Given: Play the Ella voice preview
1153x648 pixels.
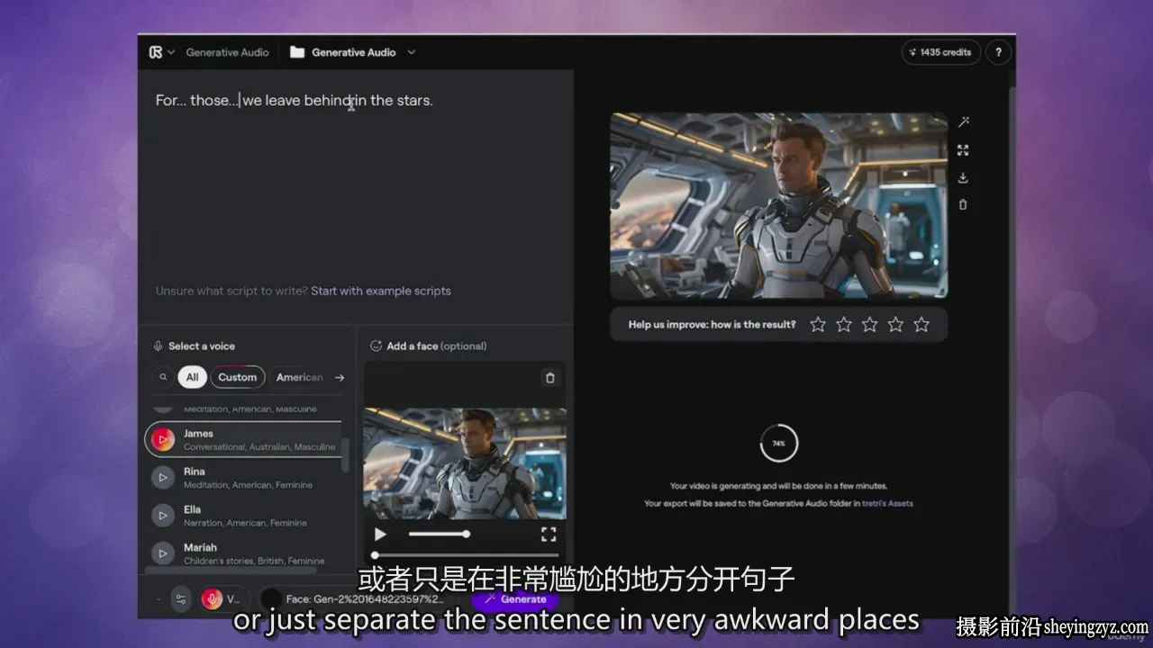Looking at the screenshot, I should click(163, 515).
